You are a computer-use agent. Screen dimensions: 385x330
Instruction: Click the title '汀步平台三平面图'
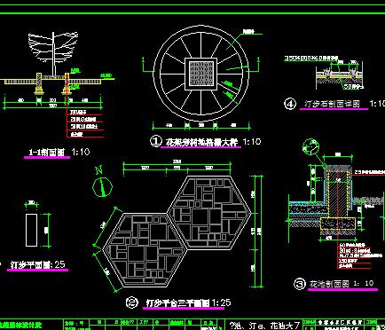pyautogui.click(x=178, y=303)
